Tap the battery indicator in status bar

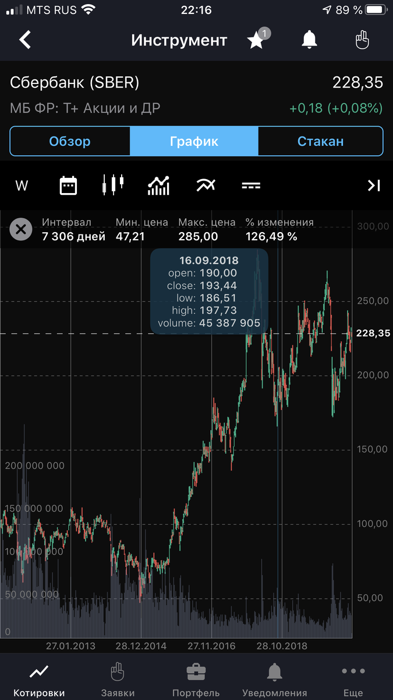pos(376,10)
